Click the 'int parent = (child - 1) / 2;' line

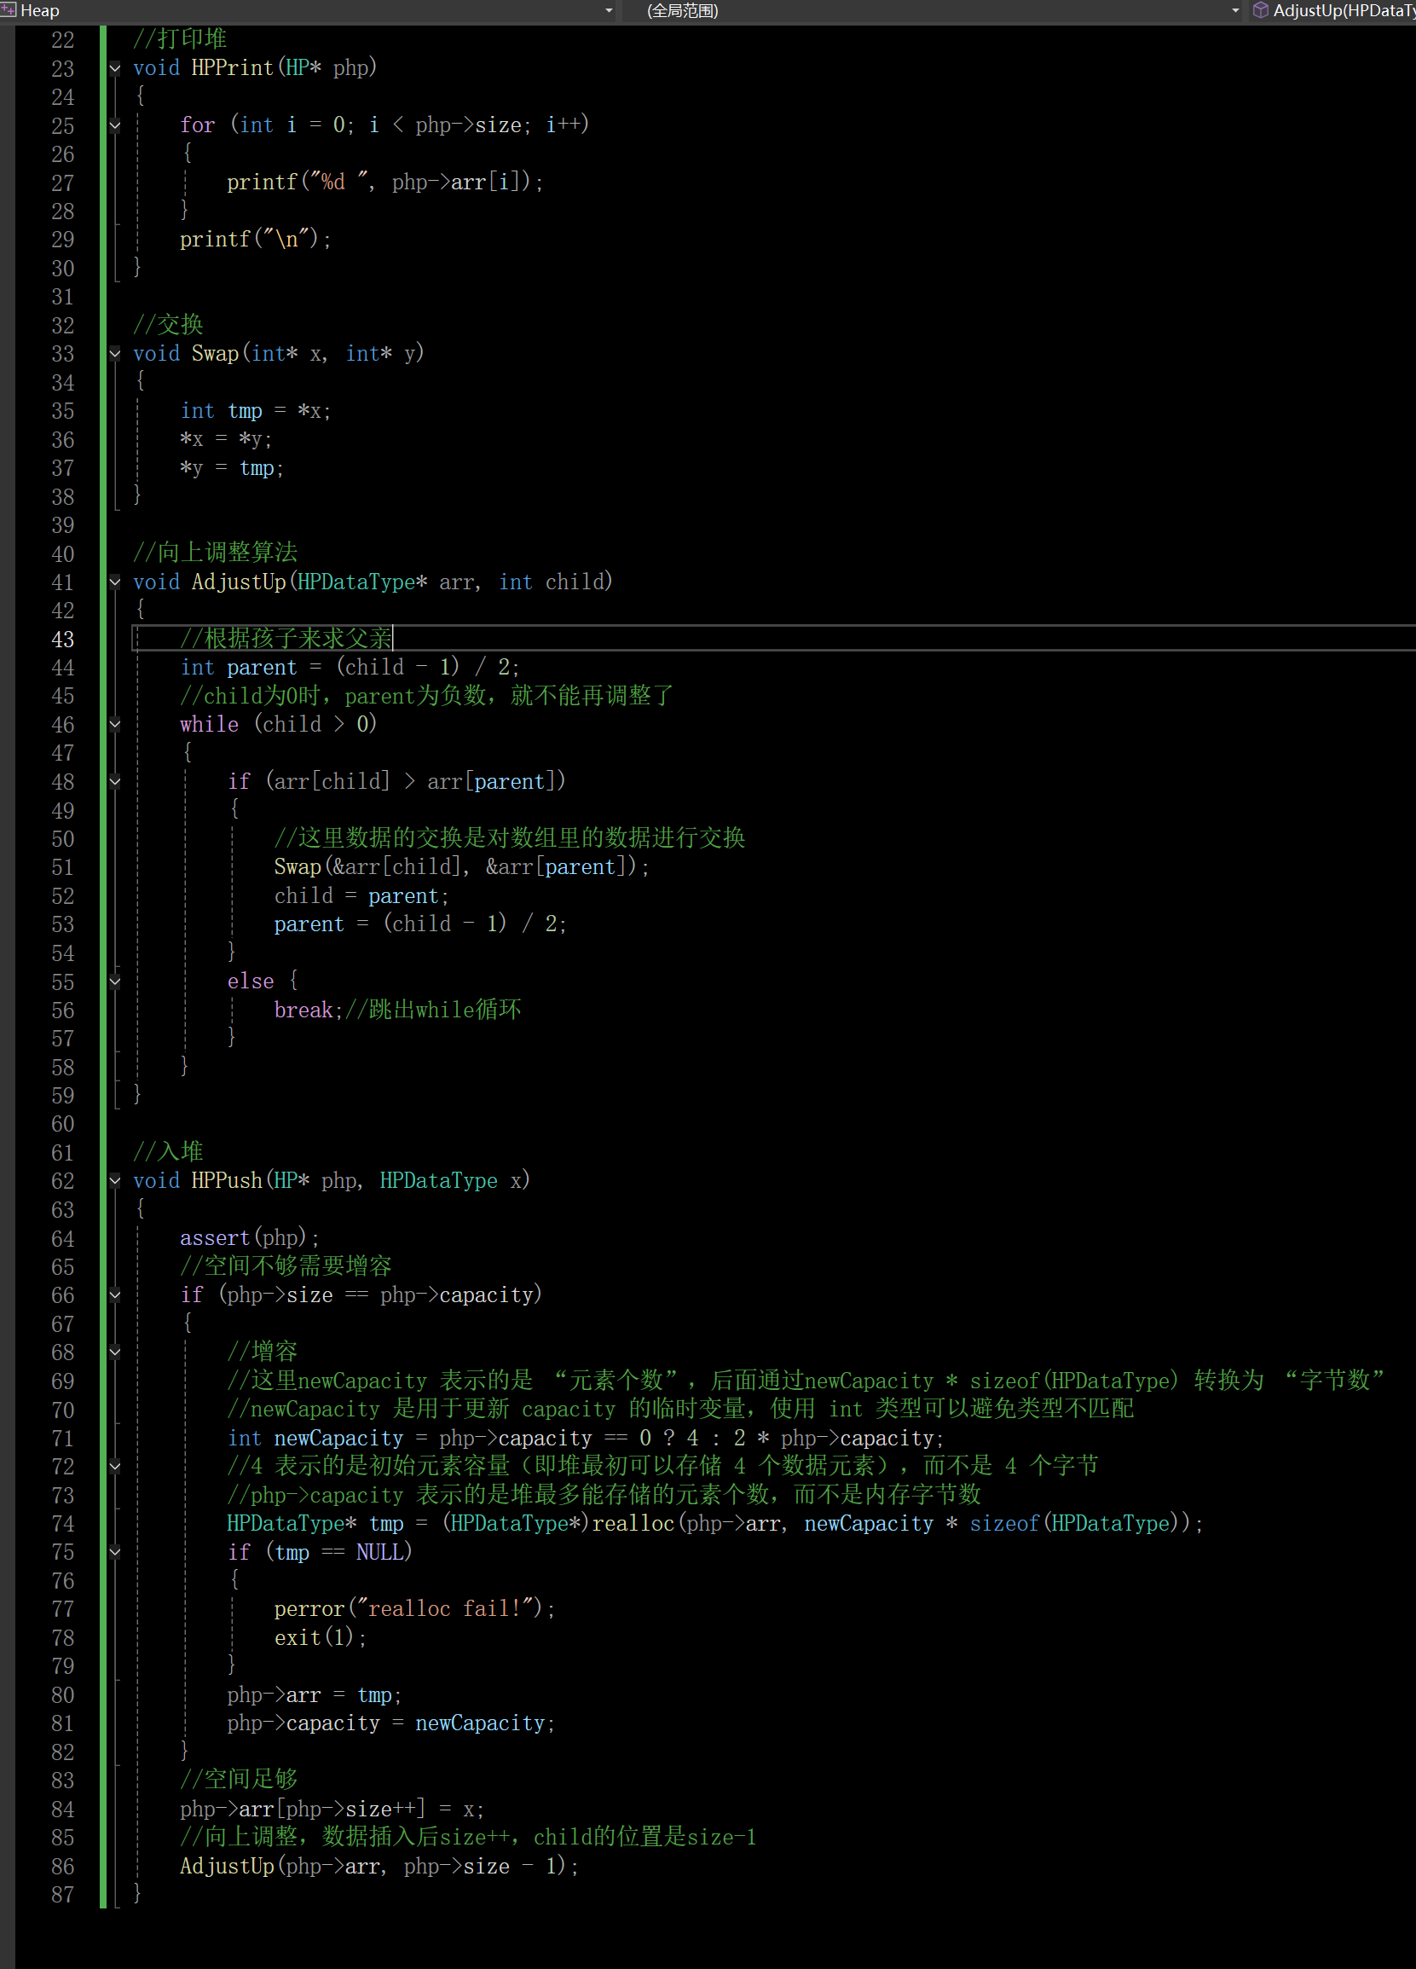pos(350,667)
